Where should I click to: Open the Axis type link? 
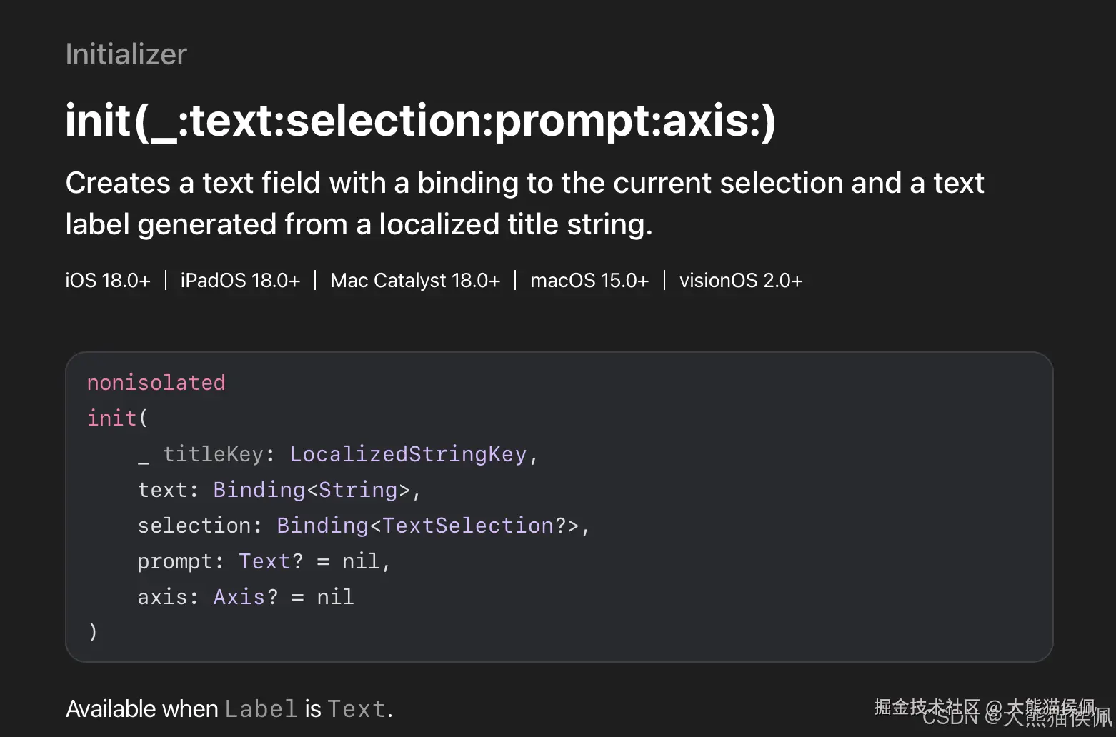click(239, 597)
